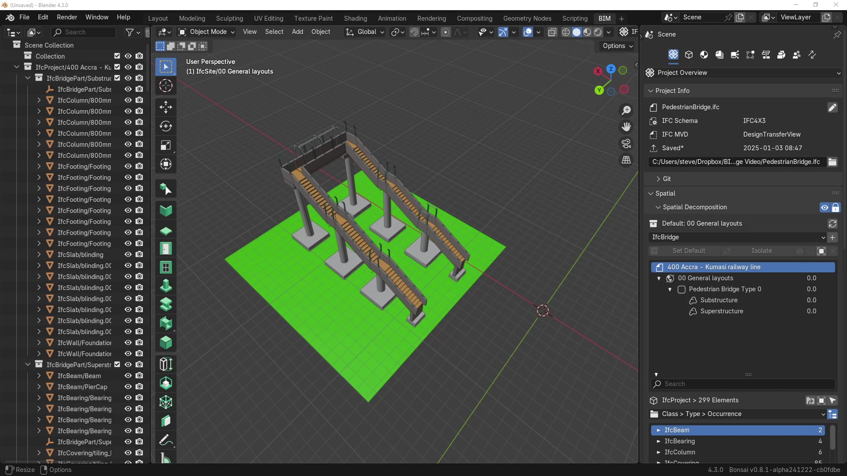Uncheck the IfcBridgePart/Superstr collection checkbox
The image size is (847, 476).
click(117, 364)
